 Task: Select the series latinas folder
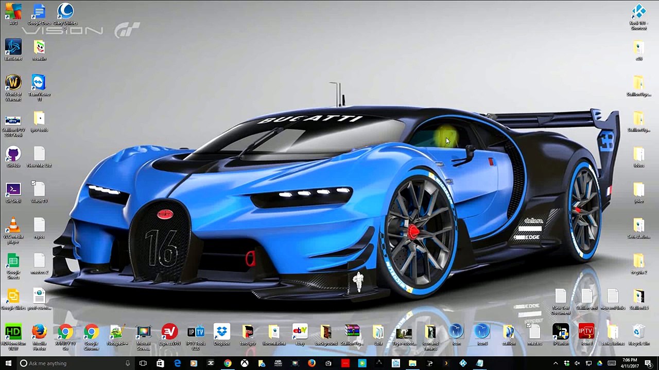tap(613, 335)
